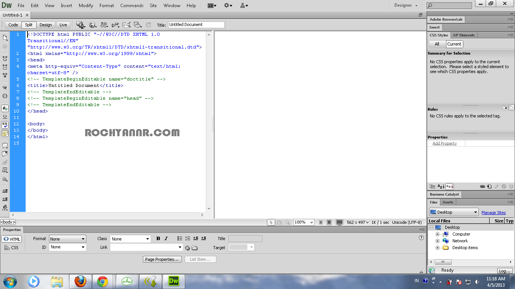Click the Log button in Files panel
The image size is (515, 289).
[x=504, y=271]
